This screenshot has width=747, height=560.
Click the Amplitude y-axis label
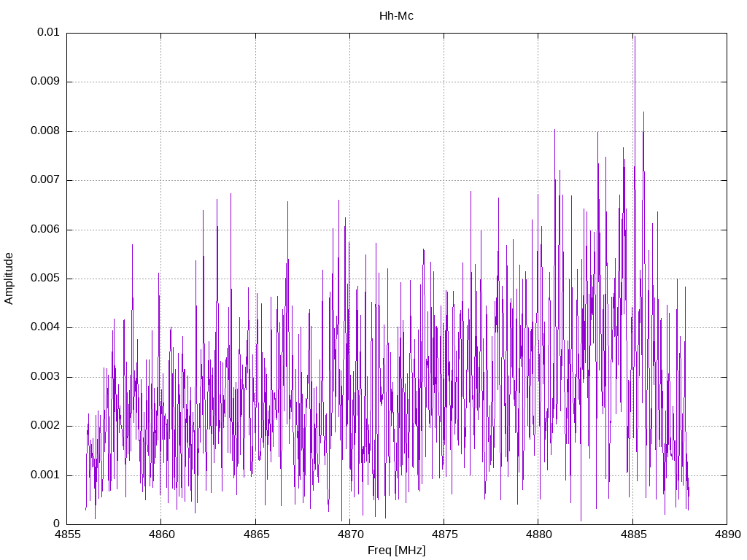[9, 279]
